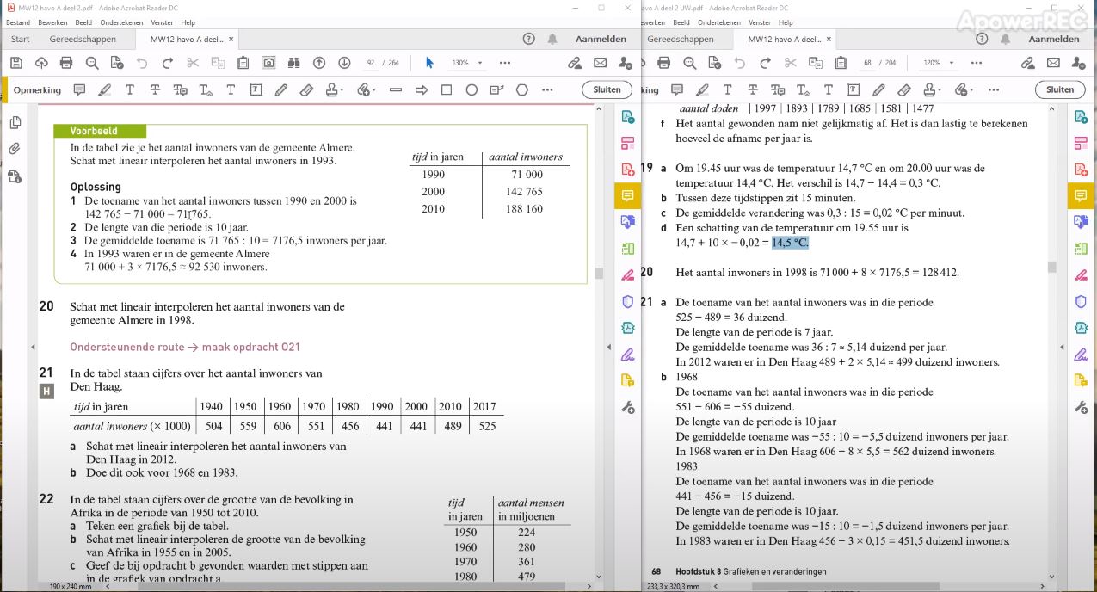Click Aanmelden in the right window

point(1054,39)
